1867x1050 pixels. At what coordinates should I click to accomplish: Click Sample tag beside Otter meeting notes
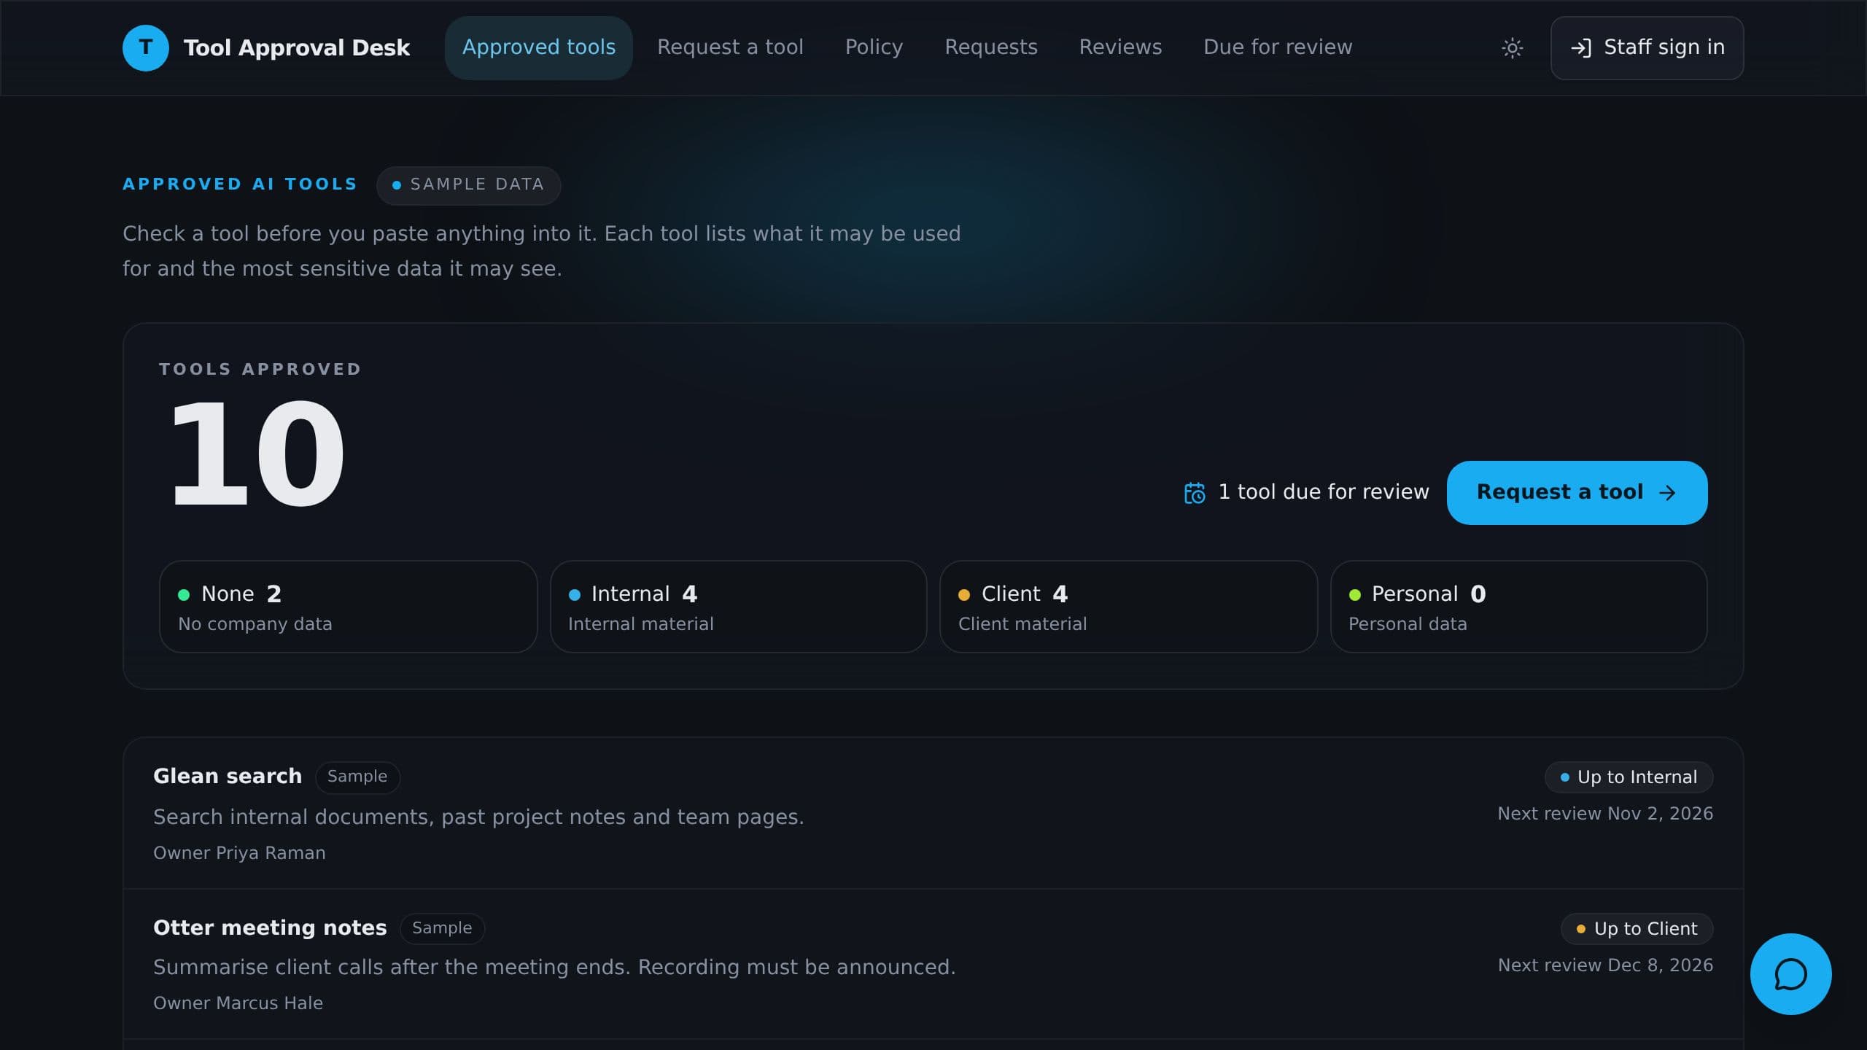(x=442, y=928)
